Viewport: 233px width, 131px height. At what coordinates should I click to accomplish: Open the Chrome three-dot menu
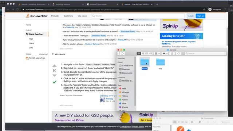tap(225, 9)
